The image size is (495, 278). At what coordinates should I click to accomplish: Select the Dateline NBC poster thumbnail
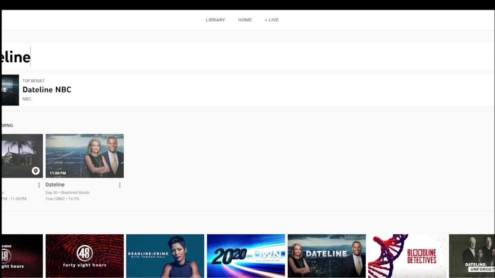point(10,90)
